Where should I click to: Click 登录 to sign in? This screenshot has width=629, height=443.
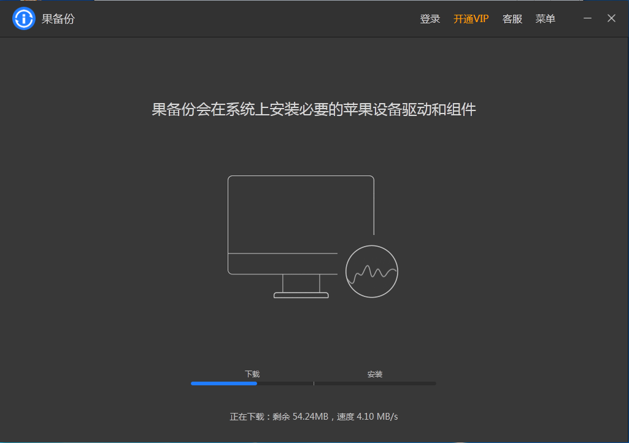coord(430,18)
